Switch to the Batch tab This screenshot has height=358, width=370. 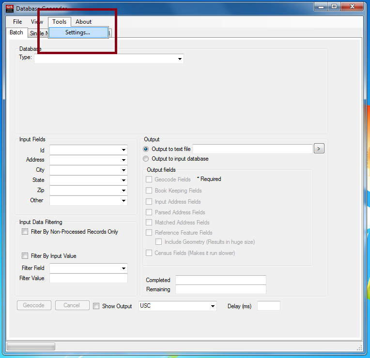pyautogui.click(x=16, y=32)
